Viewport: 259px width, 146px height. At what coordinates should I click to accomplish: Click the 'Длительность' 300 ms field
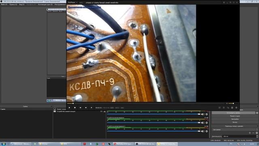(239, 136)
